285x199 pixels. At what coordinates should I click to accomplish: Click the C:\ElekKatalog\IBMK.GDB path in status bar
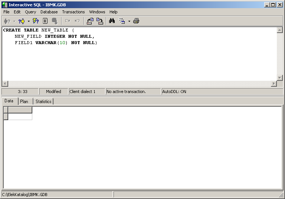(x=25, y=195)
